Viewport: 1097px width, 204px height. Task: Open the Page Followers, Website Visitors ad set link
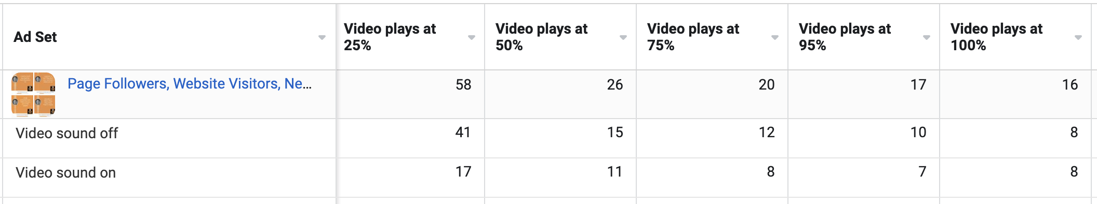pos(190,84)
